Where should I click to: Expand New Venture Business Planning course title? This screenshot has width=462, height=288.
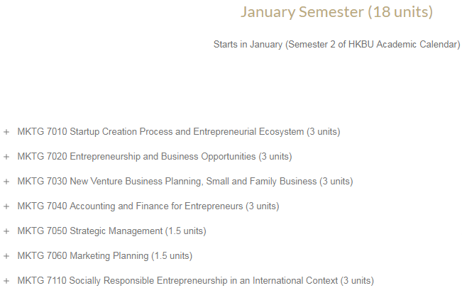(x=185, y=181)
